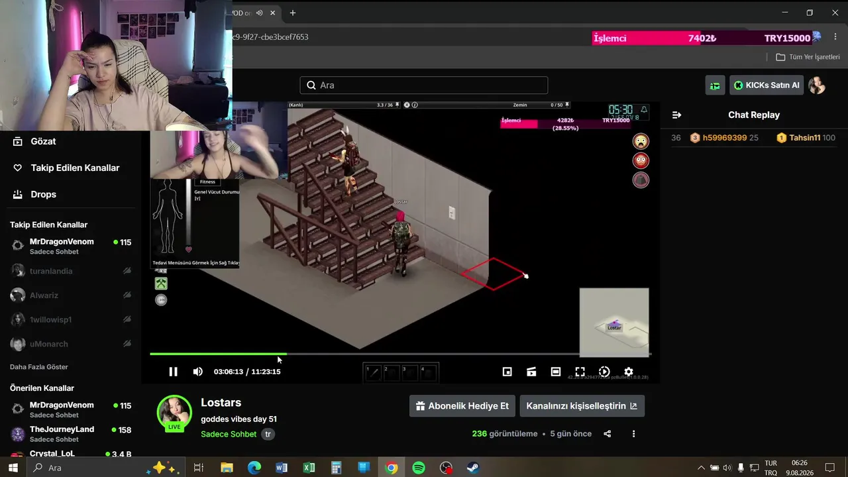
Task: Open Tüm Yer İşaretleri bookmarks folder
Action: click(808, 57)
